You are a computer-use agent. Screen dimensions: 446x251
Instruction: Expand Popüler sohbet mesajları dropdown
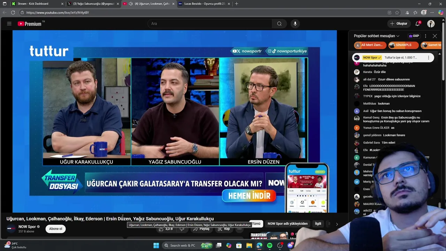click(398, 36)
